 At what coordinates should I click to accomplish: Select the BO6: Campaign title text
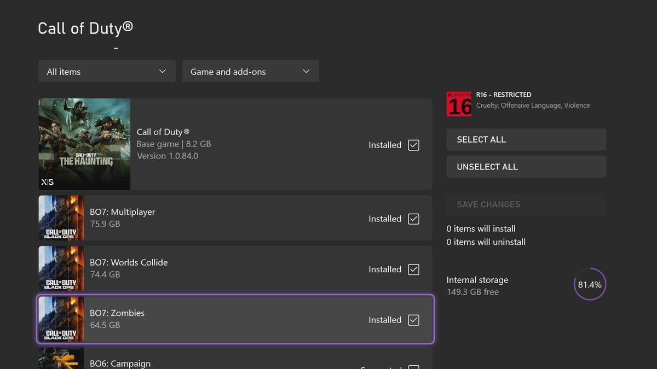click(x=120, y=364)
